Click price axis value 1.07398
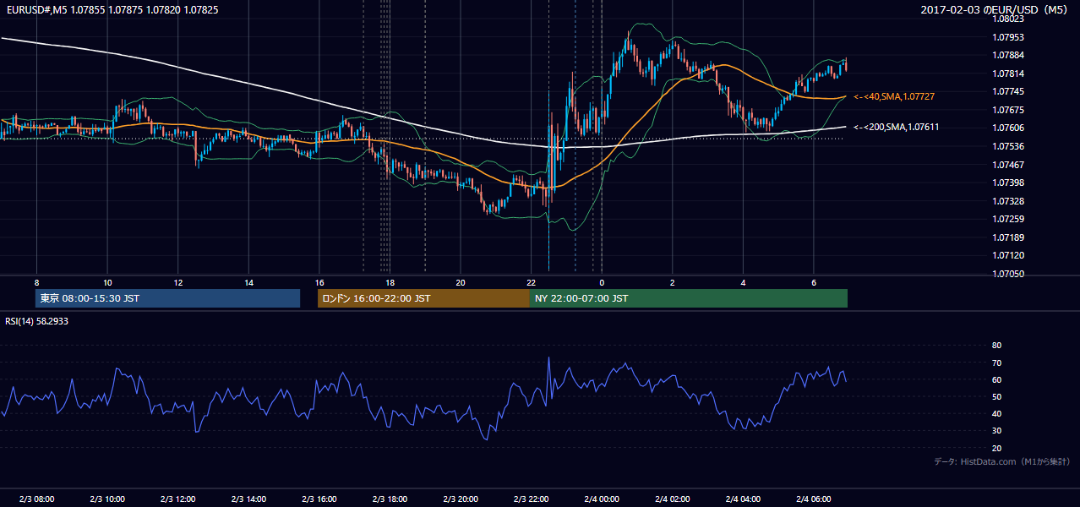 tap(1009, 183)
